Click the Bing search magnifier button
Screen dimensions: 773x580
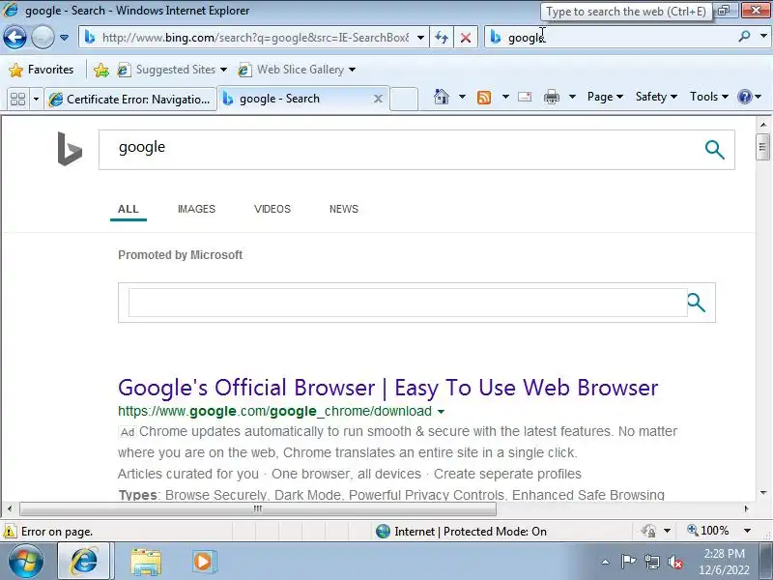coord(714,150)
